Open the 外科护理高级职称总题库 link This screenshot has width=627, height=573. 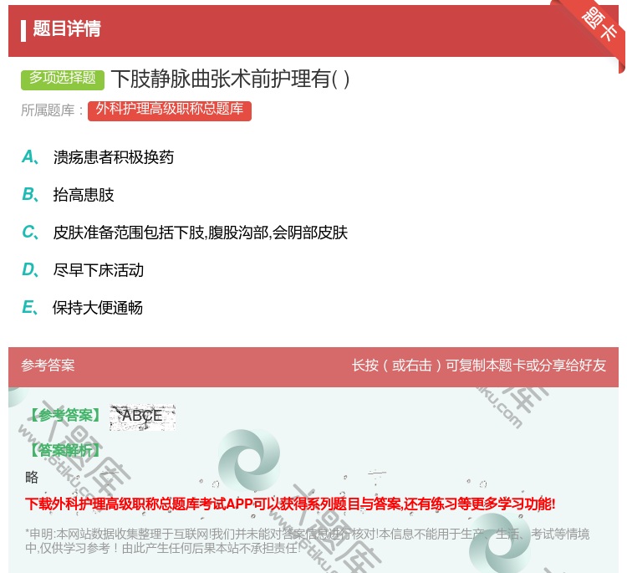(169, 110)
